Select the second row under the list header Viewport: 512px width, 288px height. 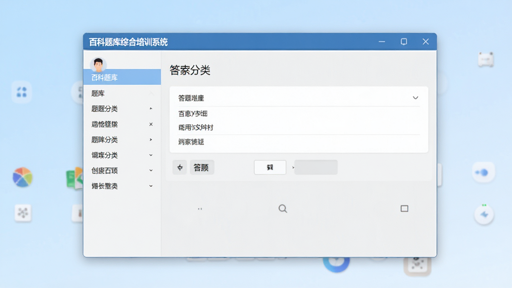point(299,127)
